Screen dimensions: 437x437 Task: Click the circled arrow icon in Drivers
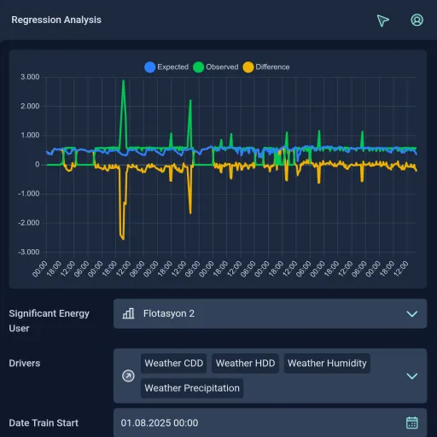coord(128,376)
